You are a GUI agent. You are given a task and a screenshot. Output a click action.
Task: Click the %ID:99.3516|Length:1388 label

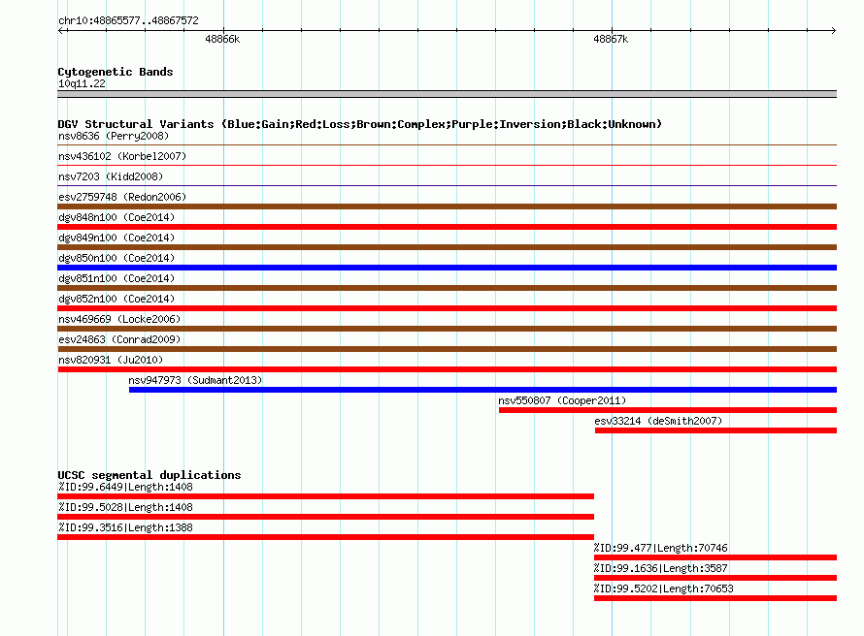[x=125, y=527]
